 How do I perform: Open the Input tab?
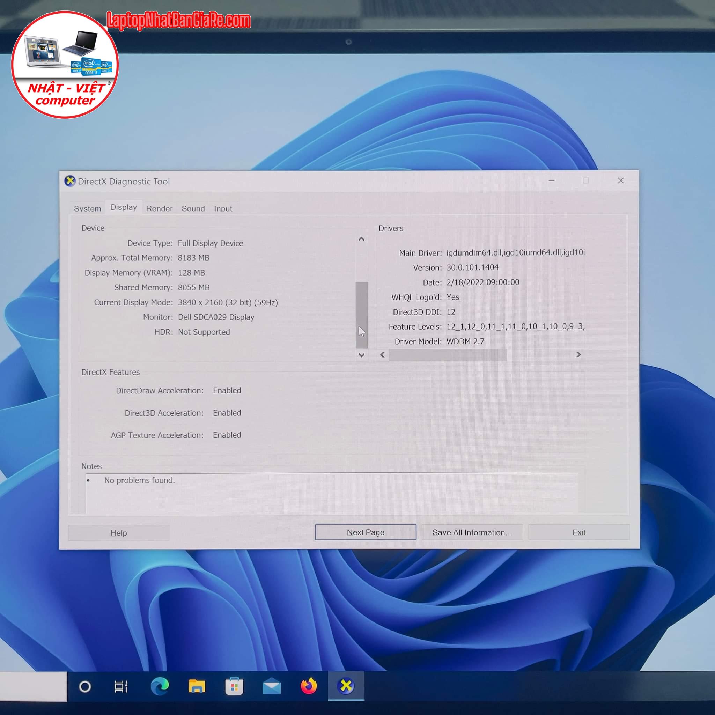223,209
